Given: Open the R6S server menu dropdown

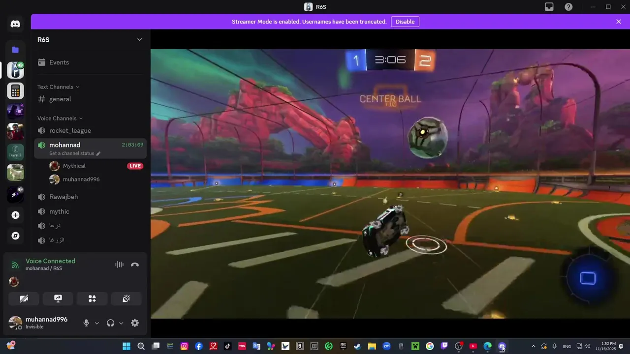Looking at the screenshot, I should coord(139,40).
